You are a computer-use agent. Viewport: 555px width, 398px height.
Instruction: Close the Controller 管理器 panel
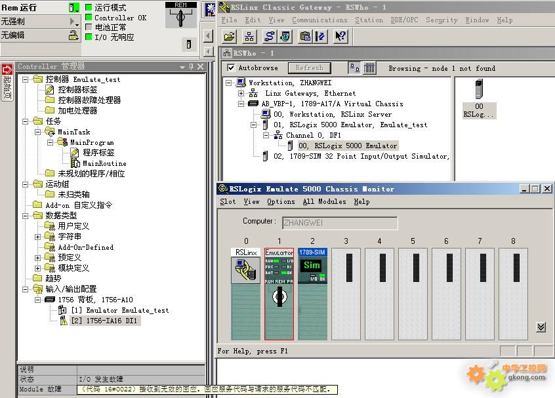(x=200, y=66)
